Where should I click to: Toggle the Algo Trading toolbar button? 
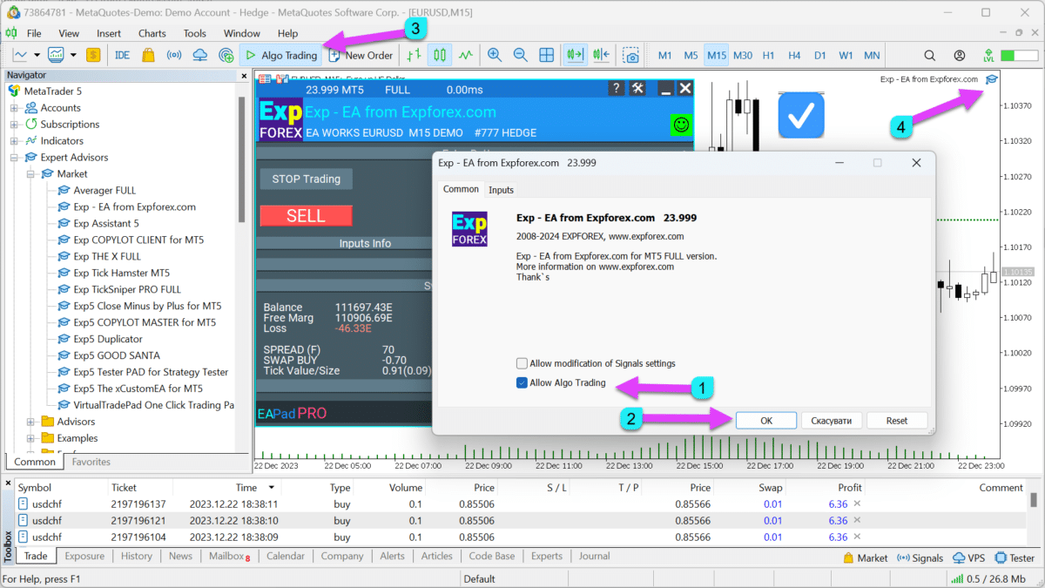pyautogui.click(x=280, y=55)
